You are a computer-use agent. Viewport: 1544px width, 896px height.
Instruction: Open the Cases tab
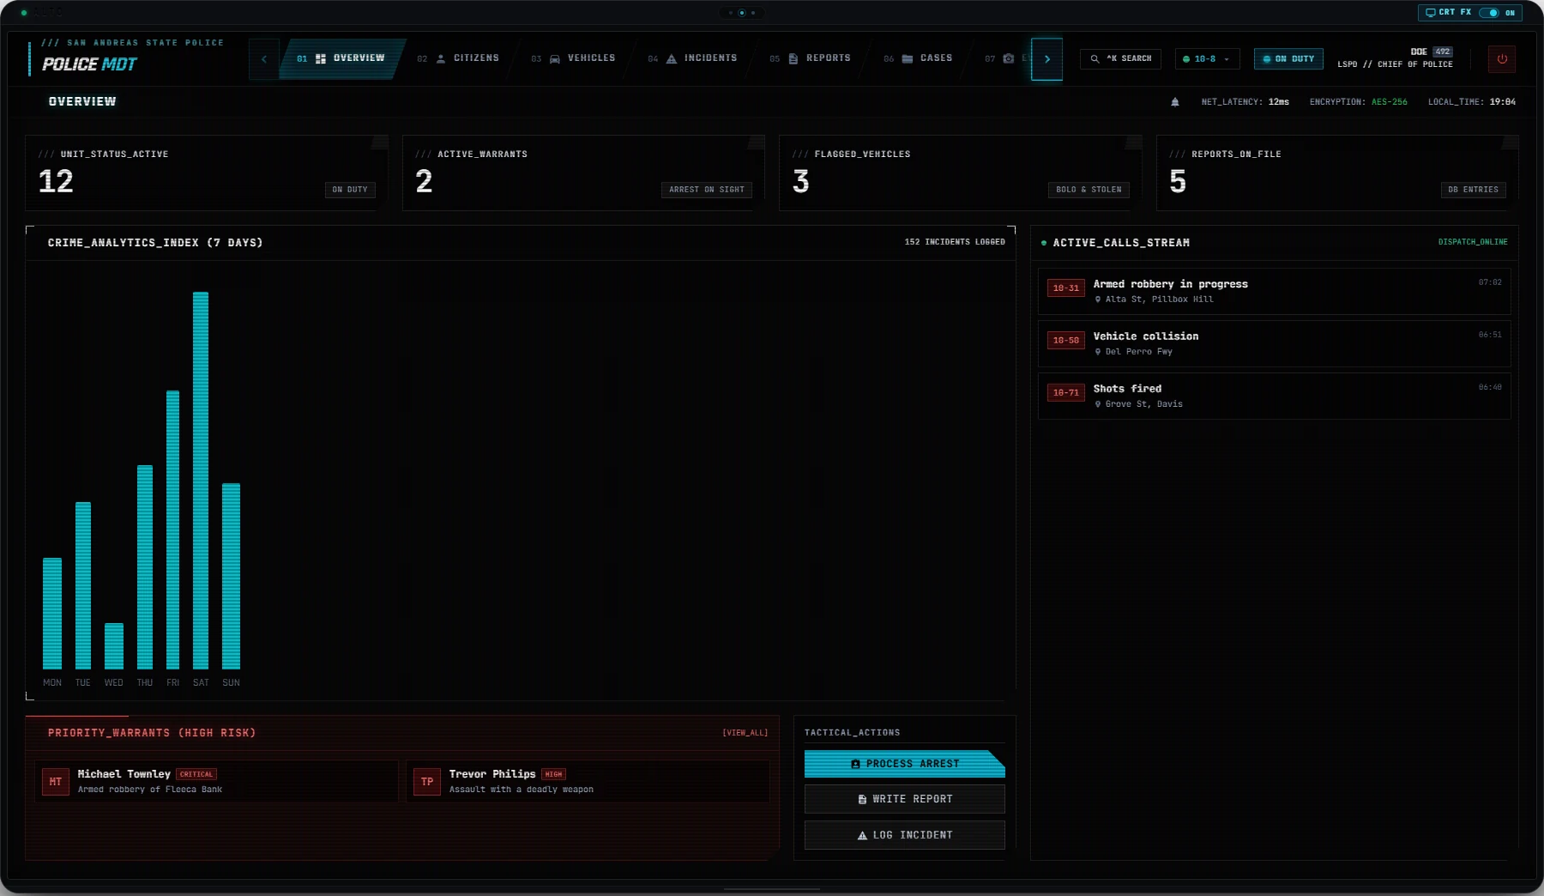pos(919,58)
